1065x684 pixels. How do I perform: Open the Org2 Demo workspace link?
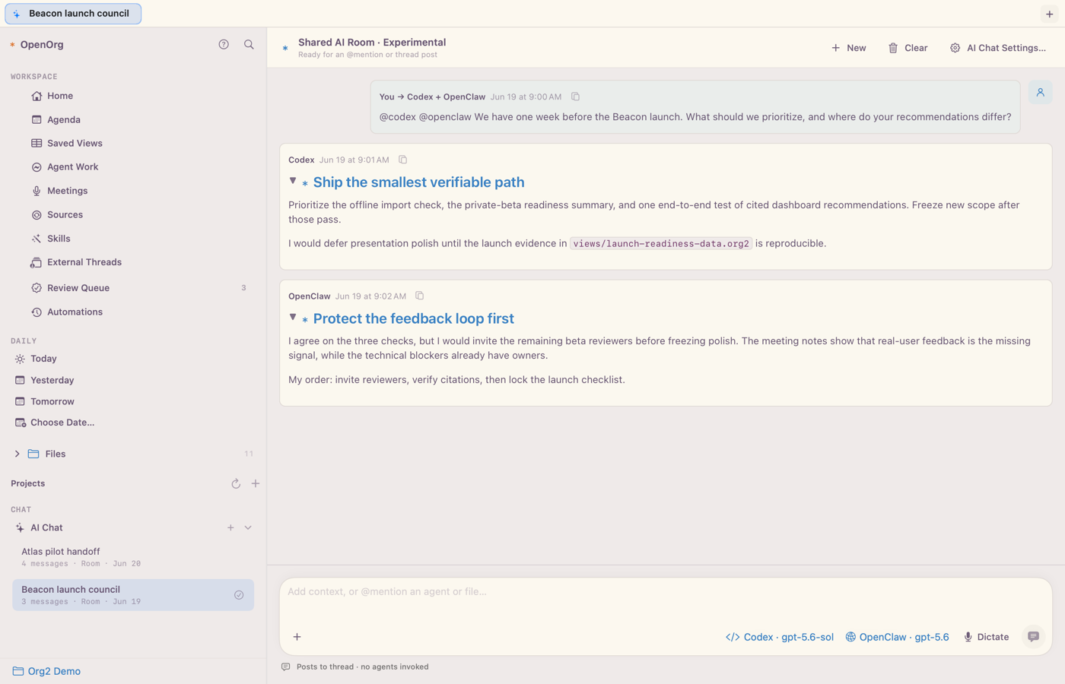46,671
